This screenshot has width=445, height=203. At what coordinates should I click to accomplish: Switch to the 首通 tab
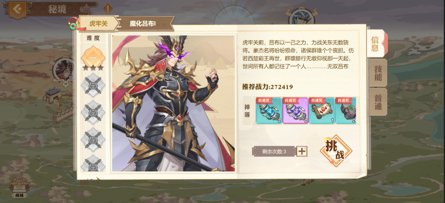coord(378,102)
